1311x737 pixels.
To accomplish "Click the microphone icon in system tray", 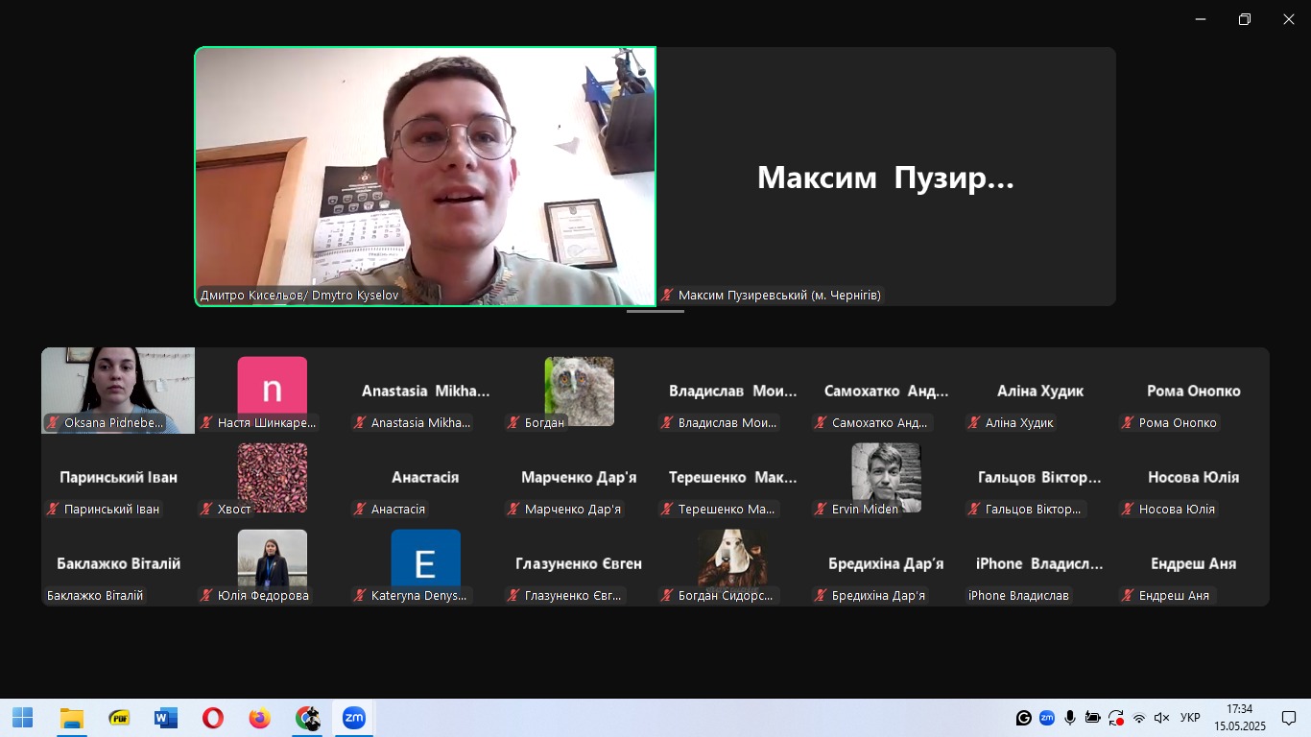I will tap(1069, 718).
